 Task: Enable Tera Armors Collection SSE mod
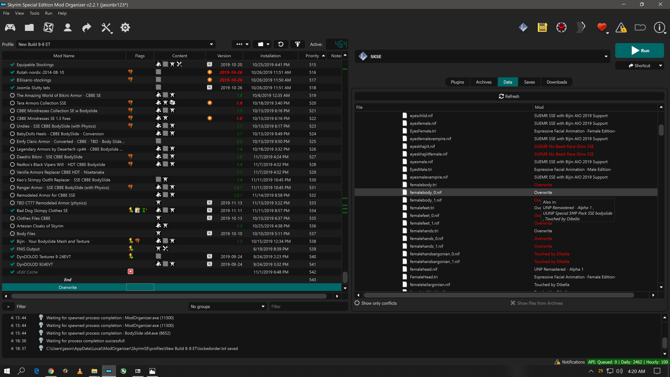(12, 103)
